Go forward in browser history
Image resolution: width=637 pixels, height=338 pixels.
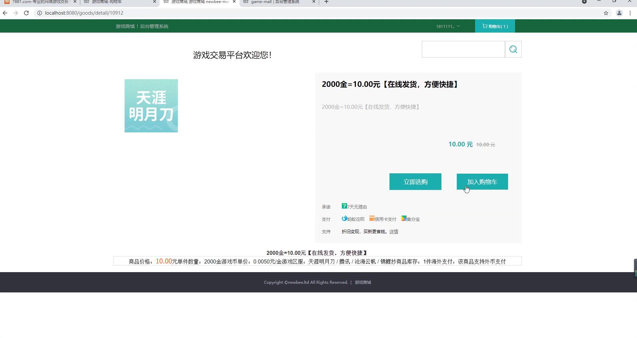[16, 13]
